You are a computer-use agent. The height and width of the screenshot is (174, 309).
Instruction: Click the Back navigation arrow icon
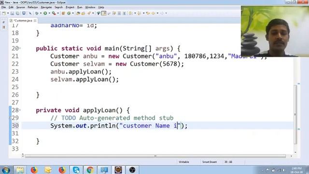coord(154,13)
